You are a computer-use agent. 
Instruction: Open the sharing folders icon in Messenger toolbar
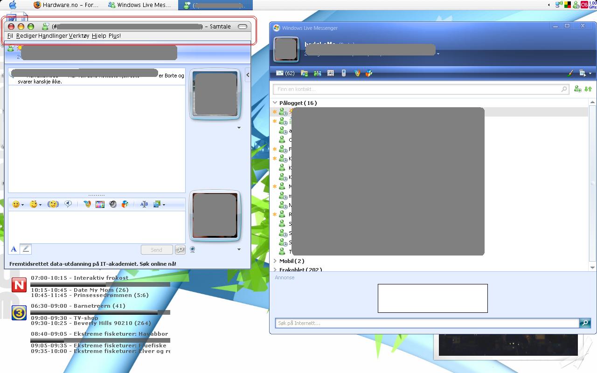point(305,73)
